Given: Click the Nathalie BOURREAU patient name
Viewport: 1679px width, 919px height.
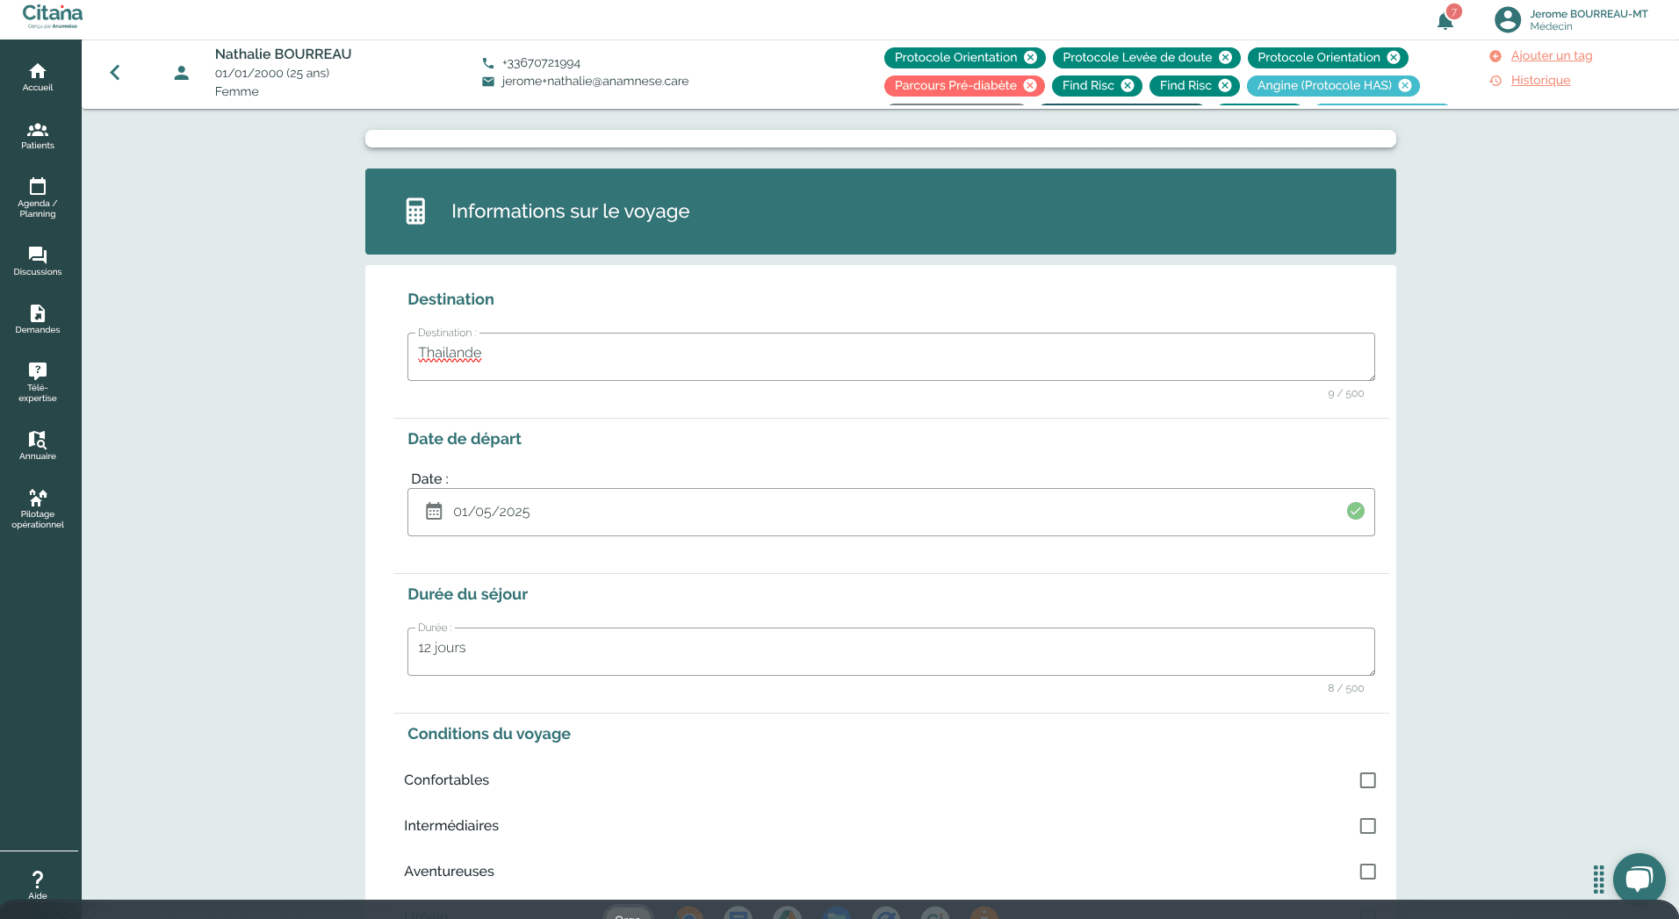Looking at the screenshot, I should (x=283, y=54).
